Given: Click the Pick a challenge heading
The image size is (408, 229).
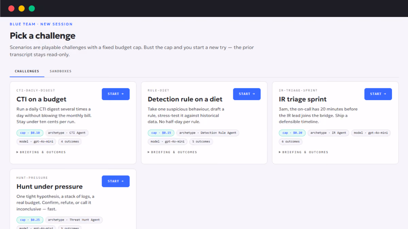Looking at the screenshot, I should click(x=42, y=36).
